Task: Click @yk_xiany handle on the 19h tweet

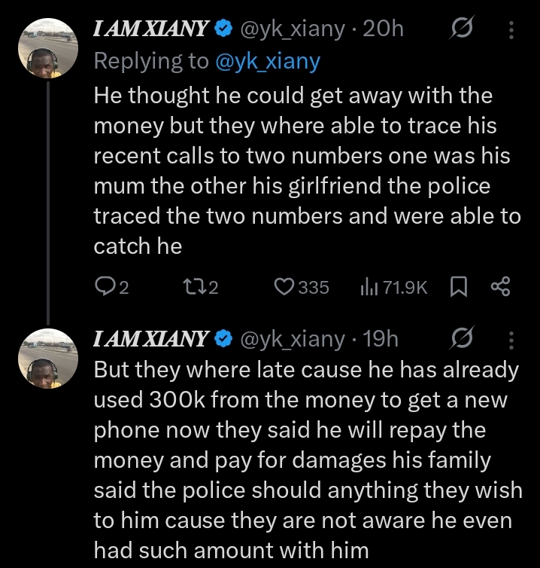Action: click(x=292, y=339)
